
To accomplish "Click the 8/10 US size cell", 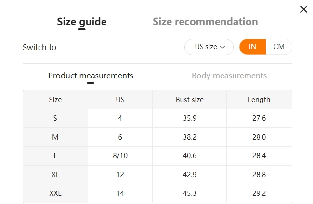I will pos(120,156).
